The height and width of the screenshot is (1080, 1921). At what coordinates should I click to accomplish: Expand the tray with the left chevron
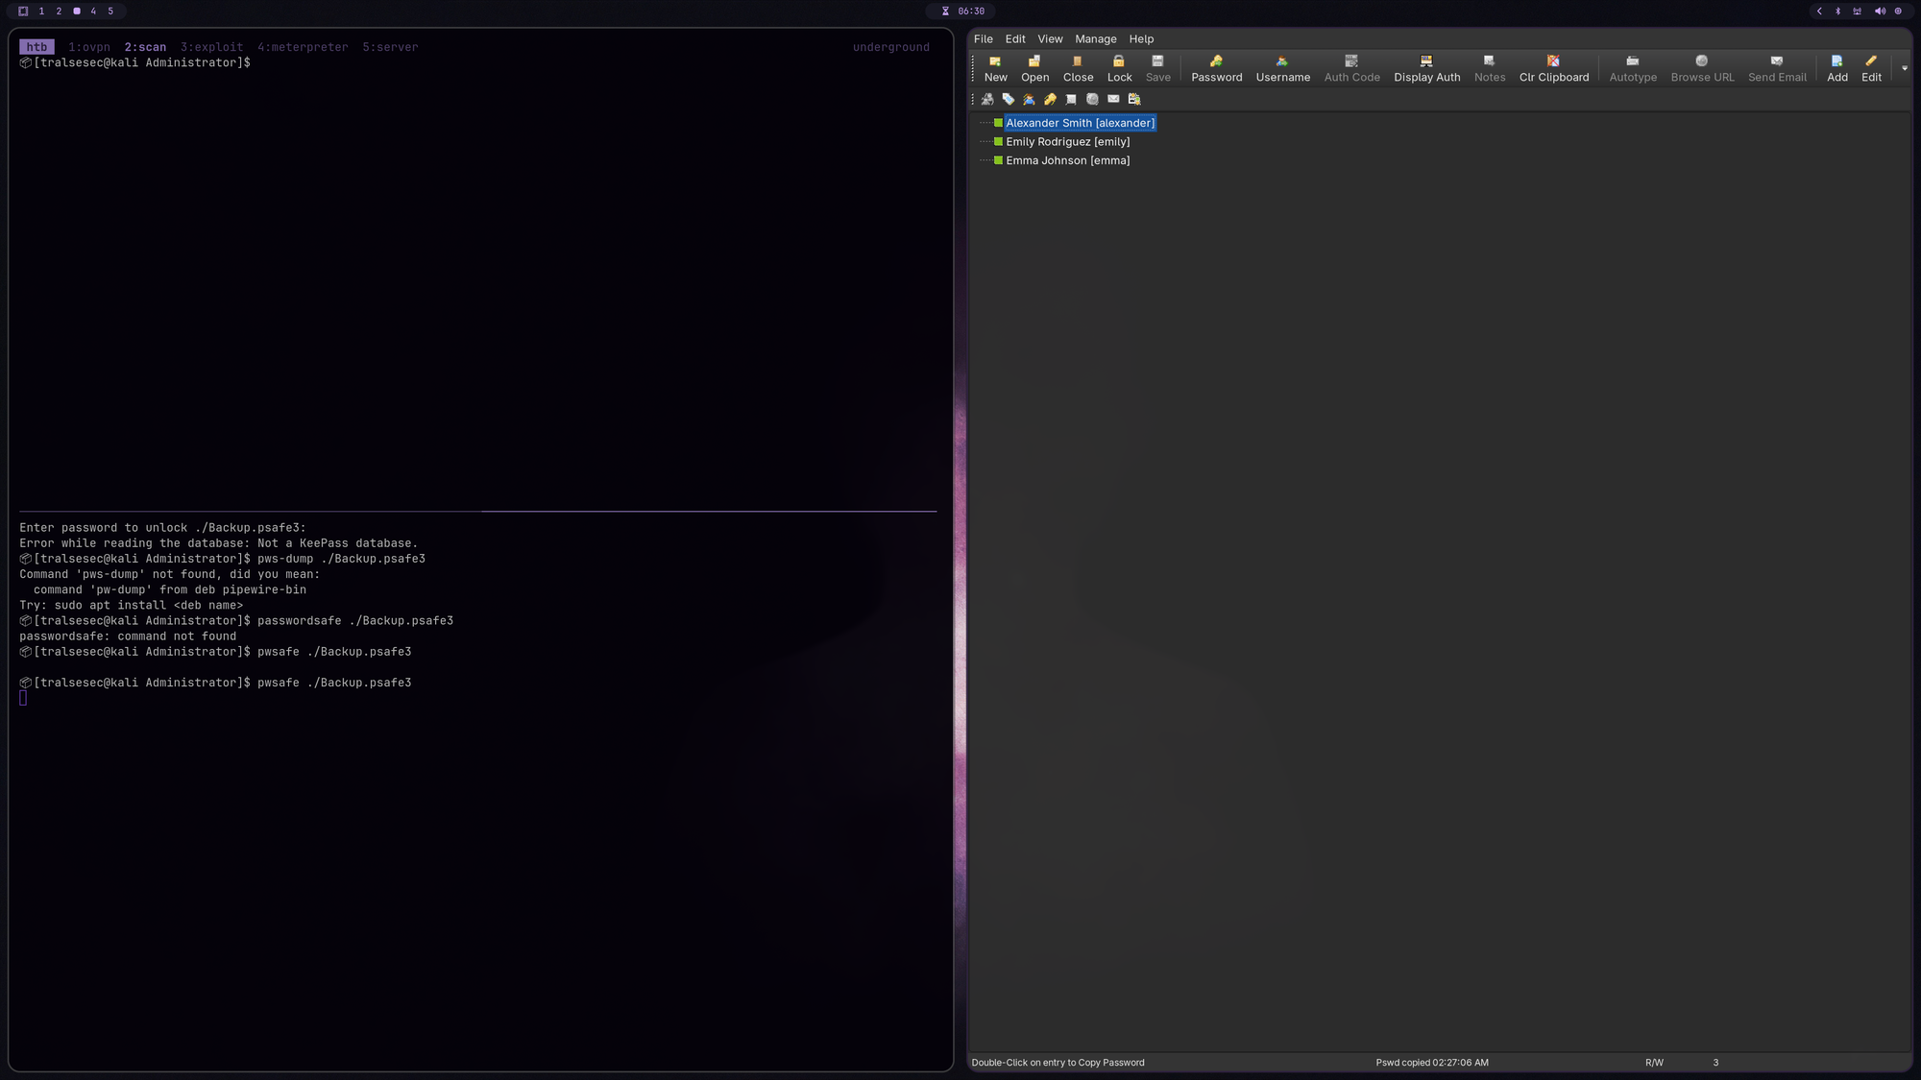click(x=1818, y=12)
